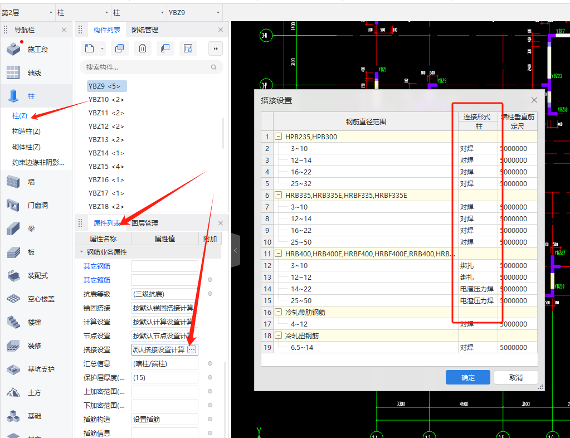Close the 属性列表 panel

point(221,223)
